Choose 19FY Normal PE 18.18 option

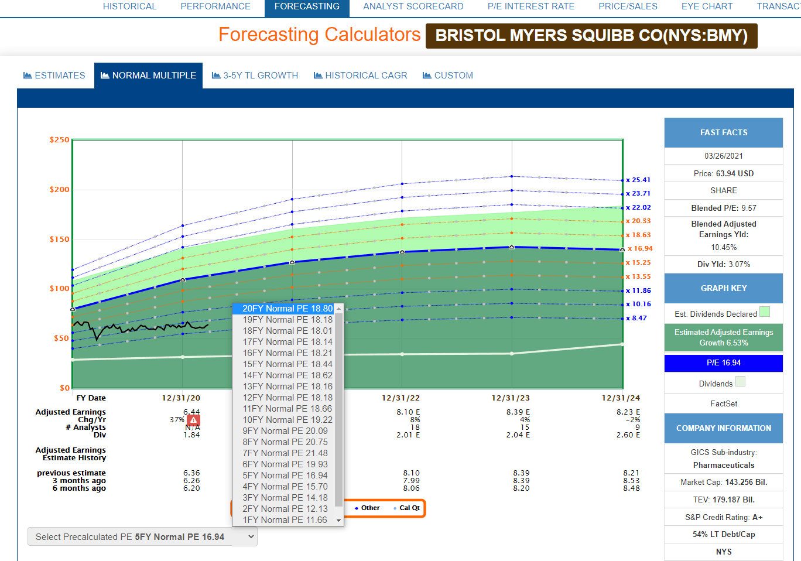[284, 320]
